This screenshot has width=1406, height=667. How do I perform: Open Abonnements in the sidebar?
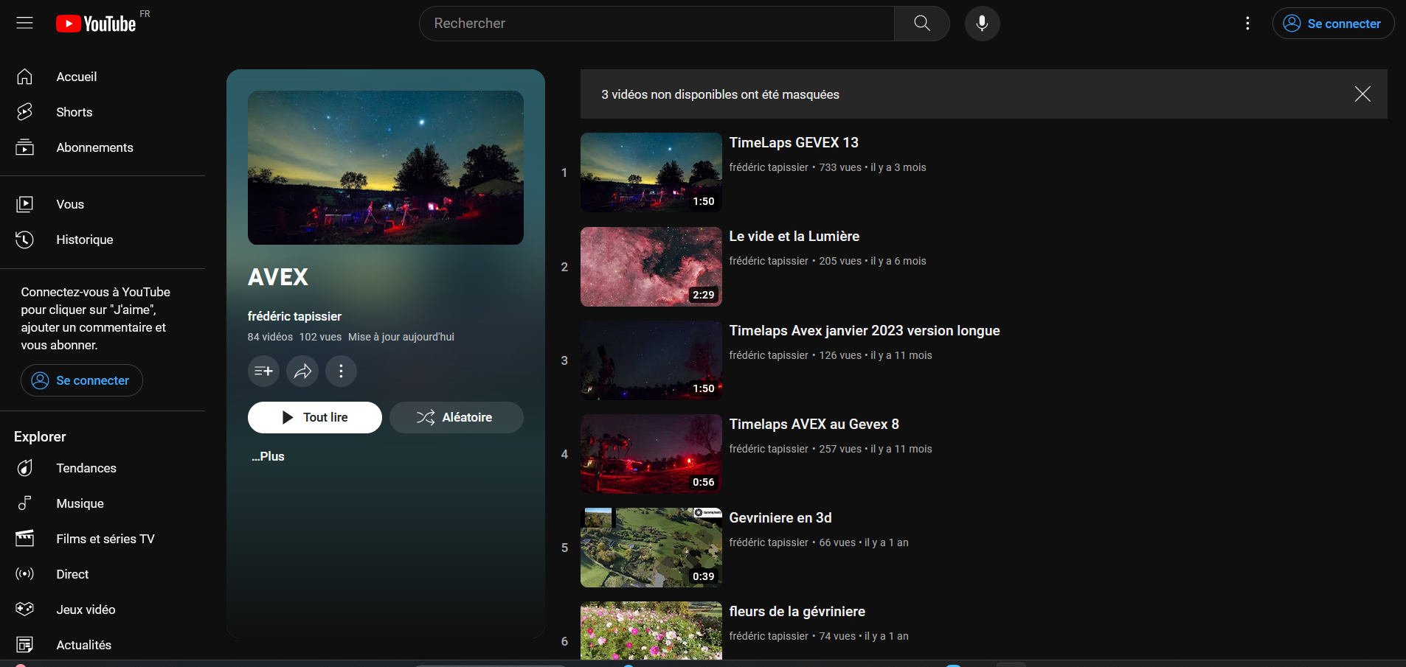point(94,147)
